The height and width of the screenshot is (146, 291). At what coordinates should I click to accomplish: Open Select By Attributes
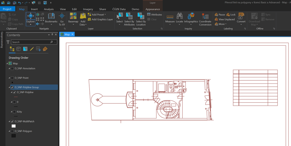click(x=129, y=19)
